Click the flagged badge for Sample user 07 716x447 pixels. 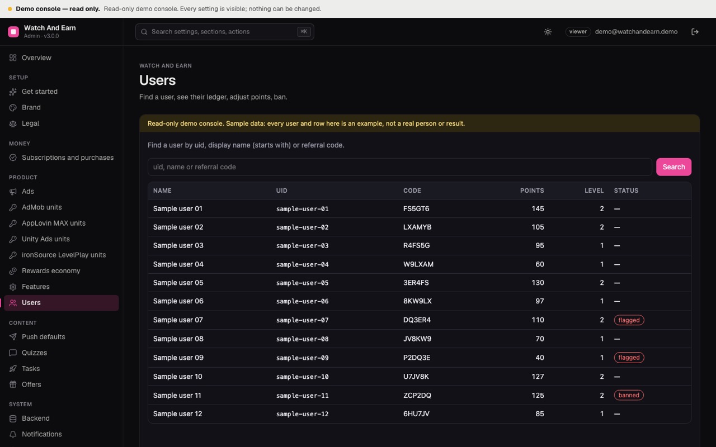629,320
